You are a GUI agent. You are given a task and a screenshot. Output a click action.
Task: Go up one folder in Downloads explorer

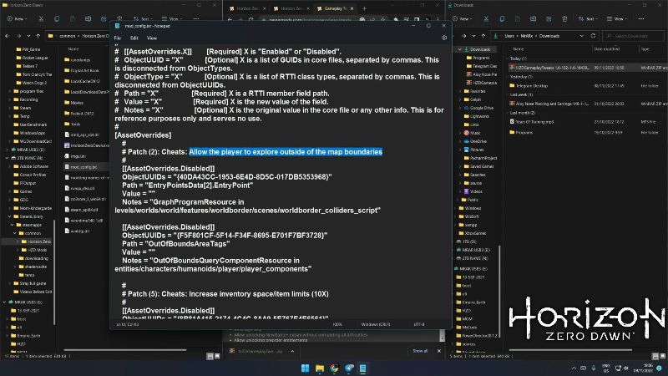483,36
